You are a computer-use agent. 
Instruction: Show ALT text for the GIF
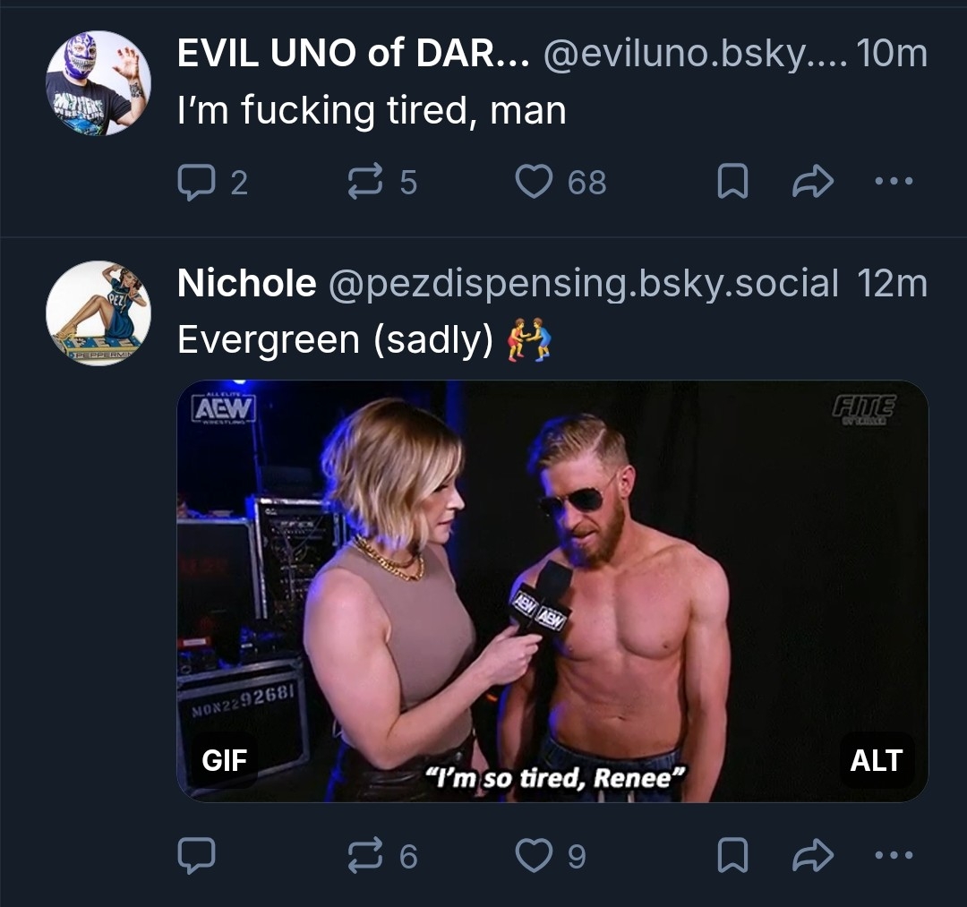[x=876, y=760]
